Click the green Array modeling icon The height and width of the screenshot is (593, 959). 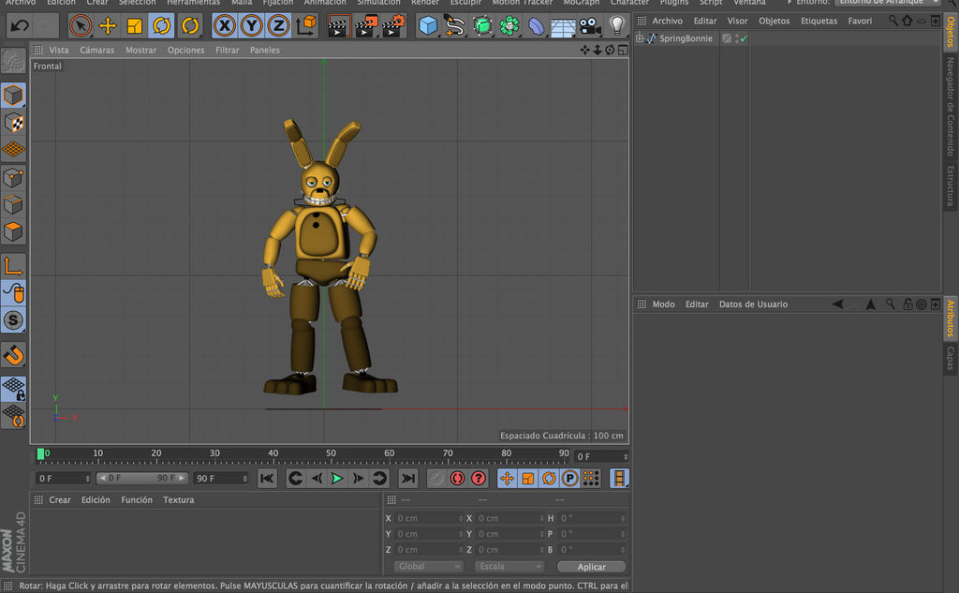(509, 25)
